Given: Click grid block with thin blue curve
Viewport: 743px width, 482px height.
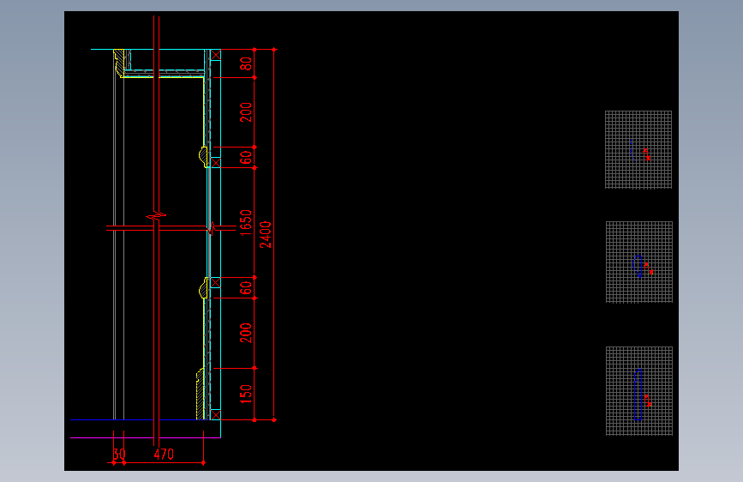Looking at the screenshot, I should coord(638,149).
